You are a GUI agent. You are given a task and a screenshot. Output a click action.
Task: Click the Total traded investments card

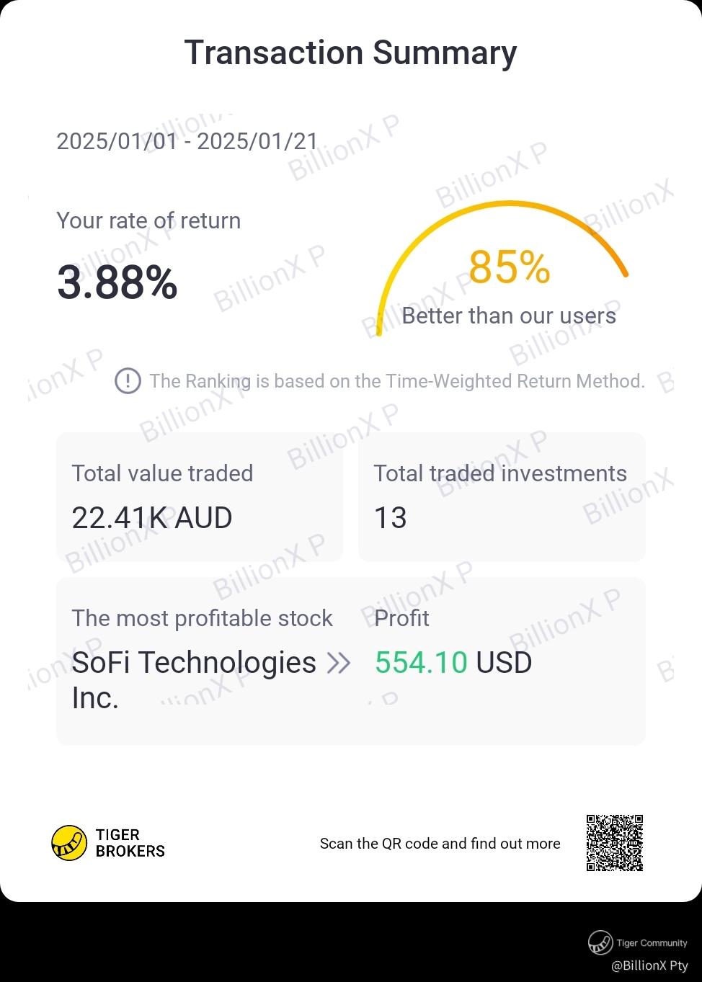501,496
